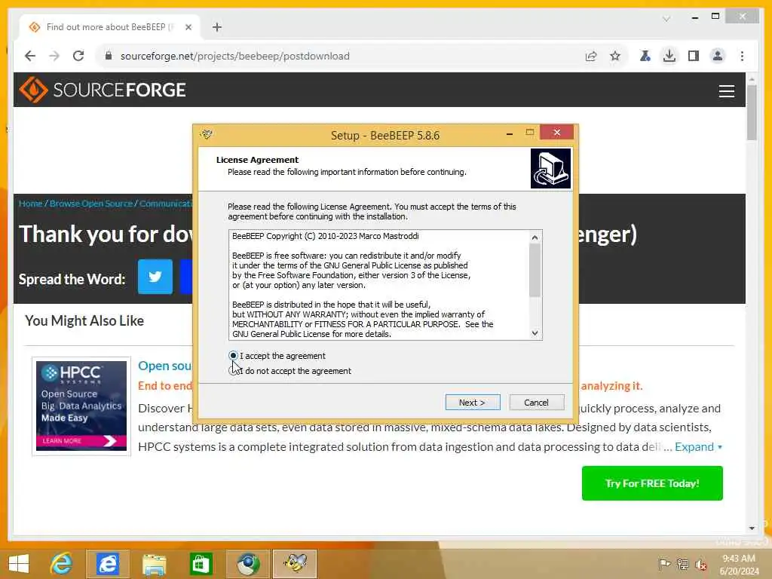Click the SourceForge logo

pos(103,90)
